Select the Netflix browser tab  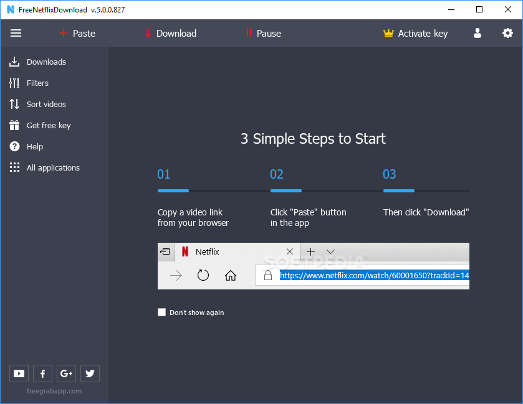pos(208,251)
